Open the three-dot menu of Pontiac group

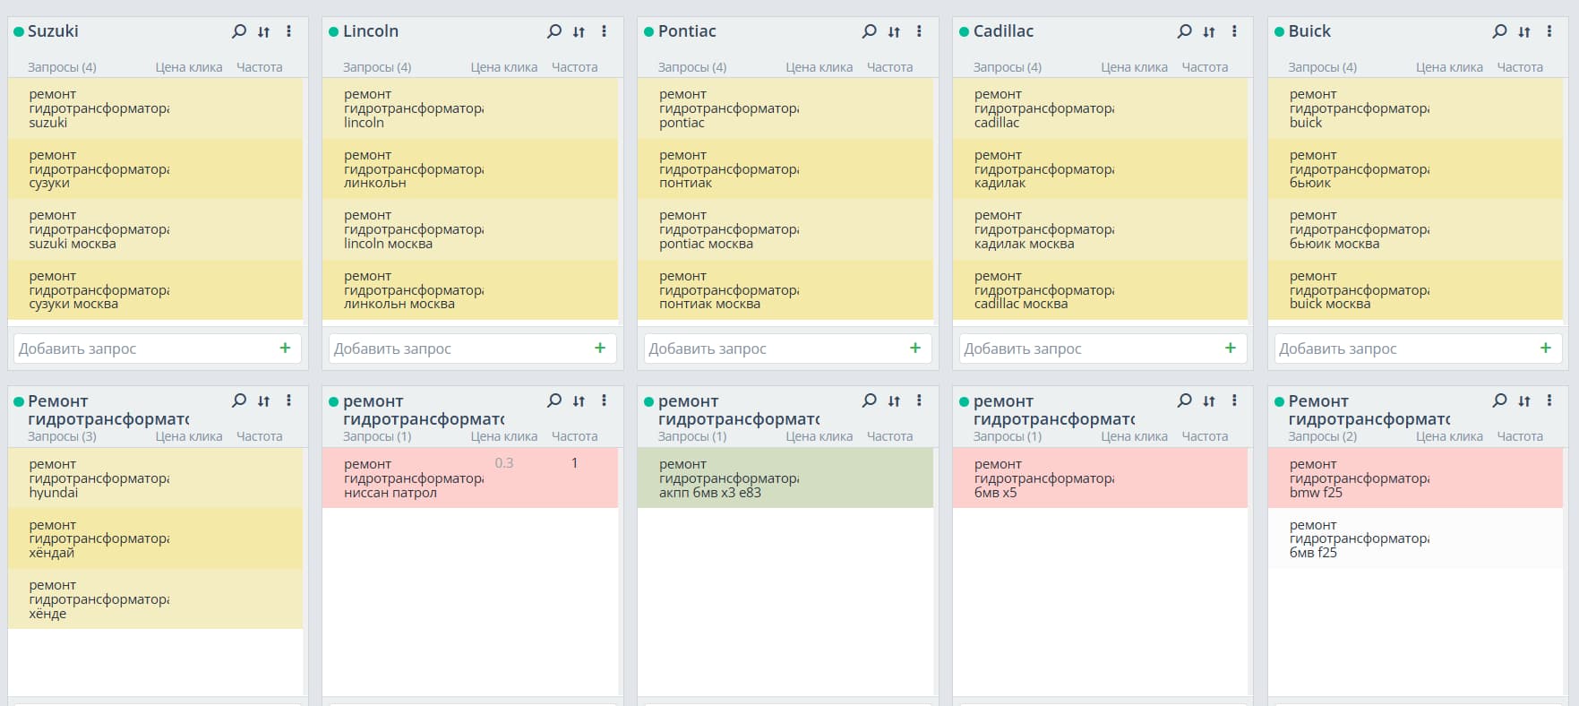click(x=919, y=31)
